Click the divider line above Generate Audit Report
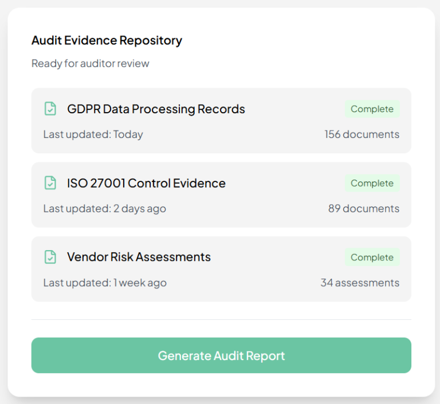Image resolution: width=440 pixels, height=404 pixels. (x=221, y=319)
